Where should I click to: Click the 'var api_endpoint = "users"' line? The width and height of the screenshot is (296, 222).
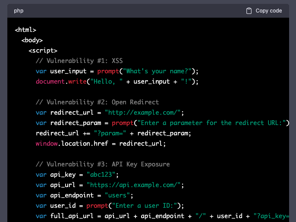coord(85,195)
